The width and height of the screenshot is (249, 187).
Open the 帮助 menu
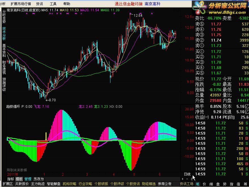pyautogui.click(x=67, y=4)
